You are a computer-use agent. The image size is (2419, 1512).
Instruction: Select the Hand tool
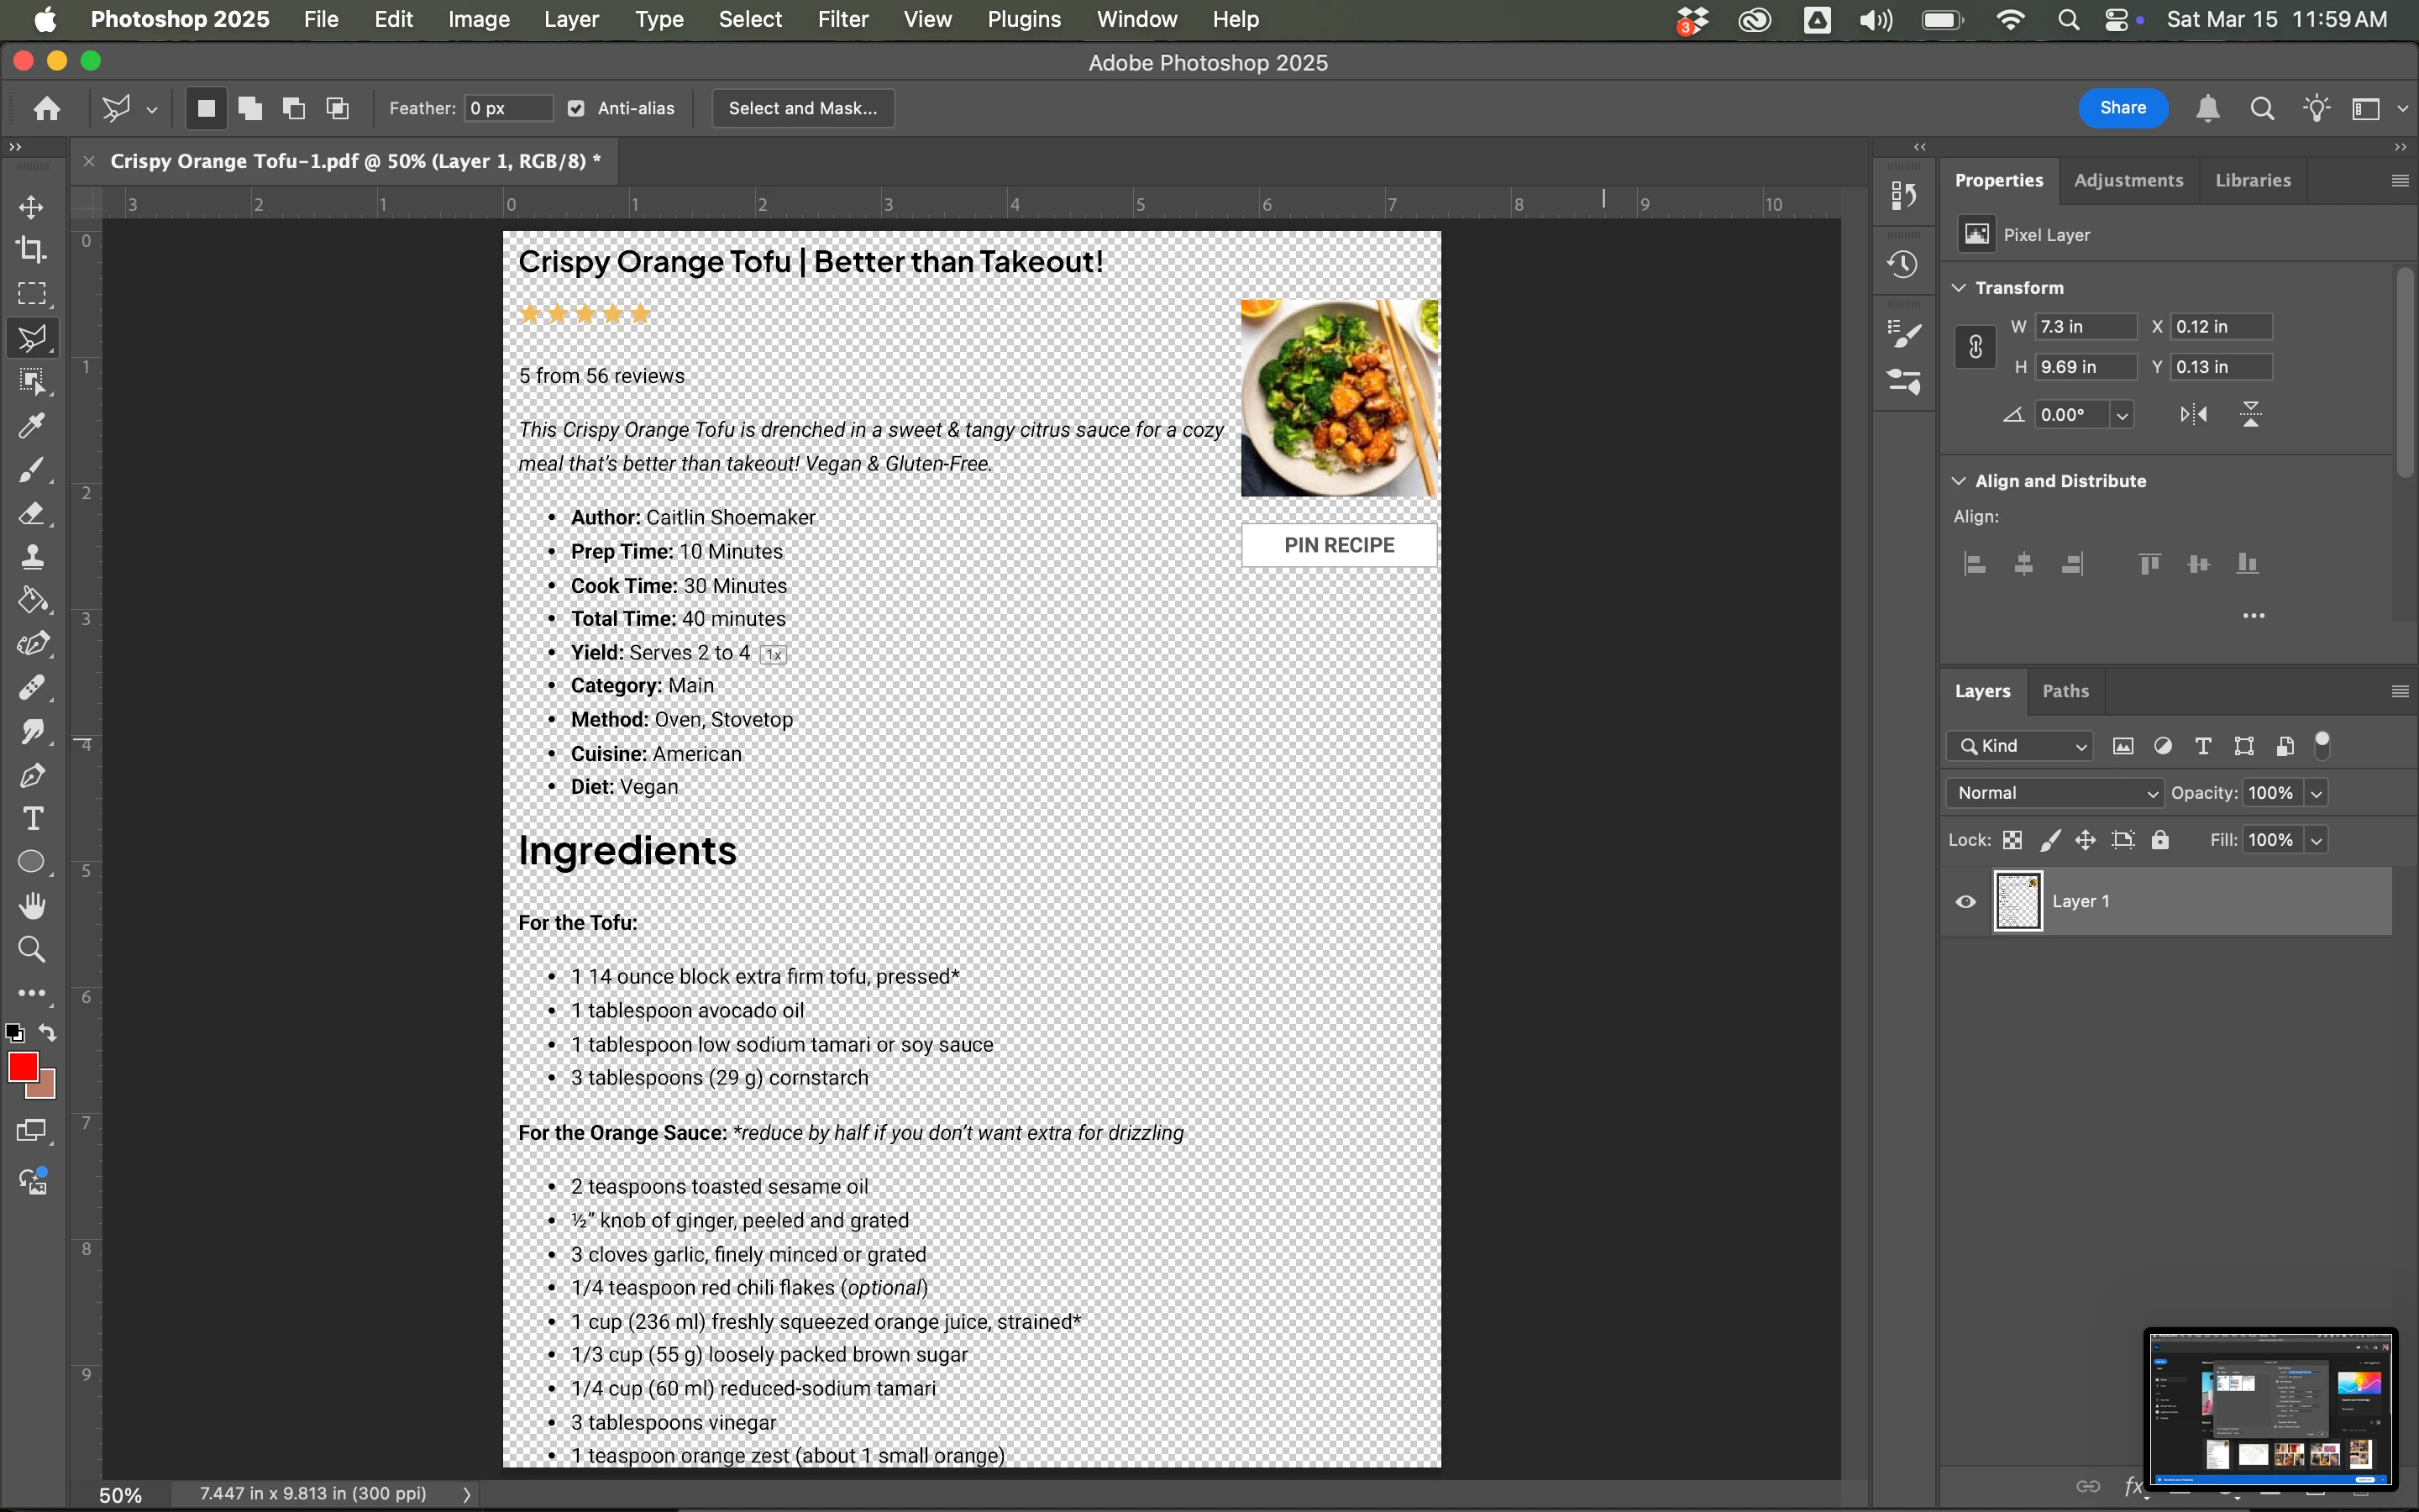32,906
